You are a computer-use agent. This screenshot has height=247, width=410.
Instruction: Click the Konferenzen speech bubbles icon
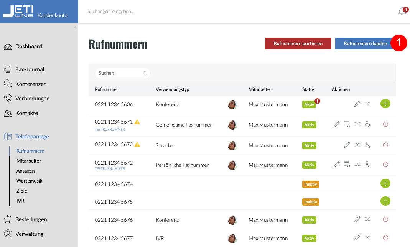pyautogui.click(x=8, y=84)
